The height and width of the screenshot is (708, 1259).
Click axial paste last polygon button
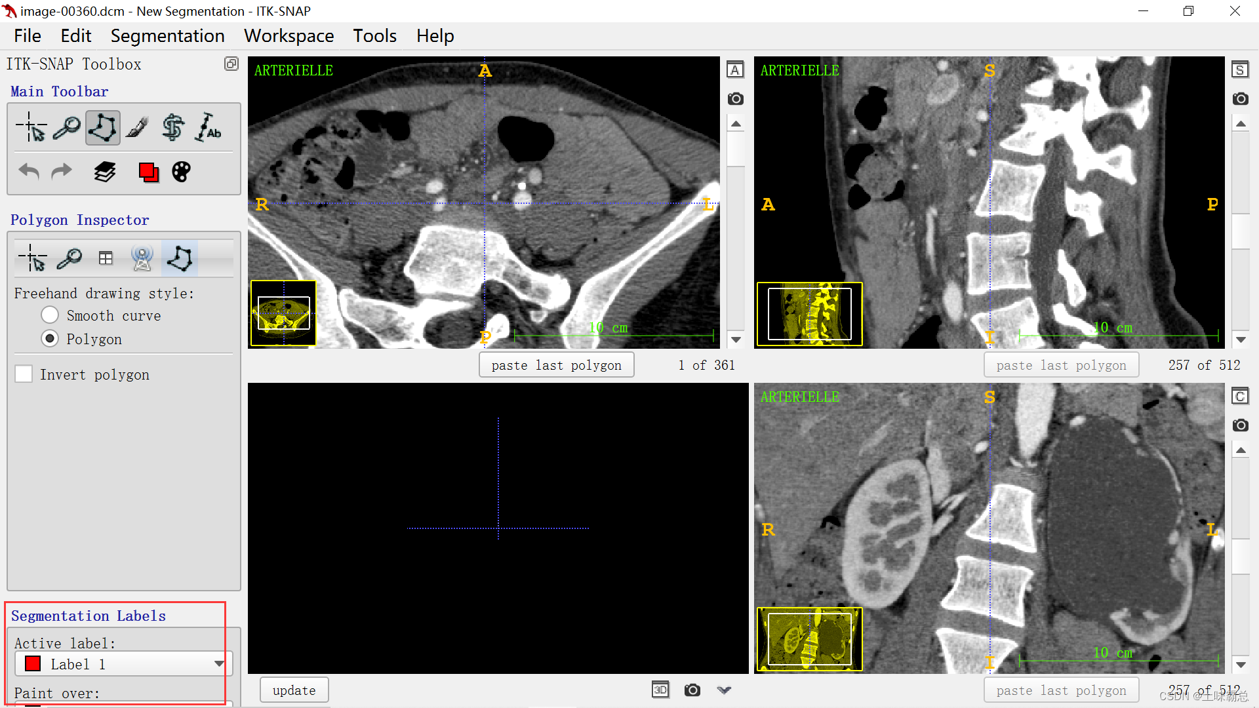tap(556, 365)
